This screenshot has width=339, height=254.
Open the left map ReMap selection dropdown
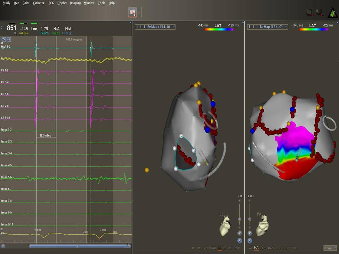[155, 27]
